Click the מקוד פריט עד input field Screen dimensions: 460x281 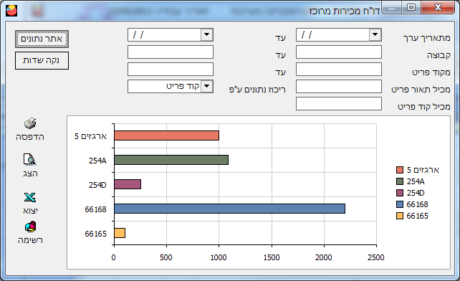coord(171,70)
